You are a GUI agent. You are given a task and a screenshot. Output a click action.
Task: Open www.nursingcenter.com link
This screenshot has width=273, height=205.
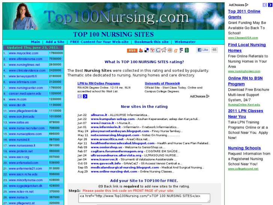[26, 88]
